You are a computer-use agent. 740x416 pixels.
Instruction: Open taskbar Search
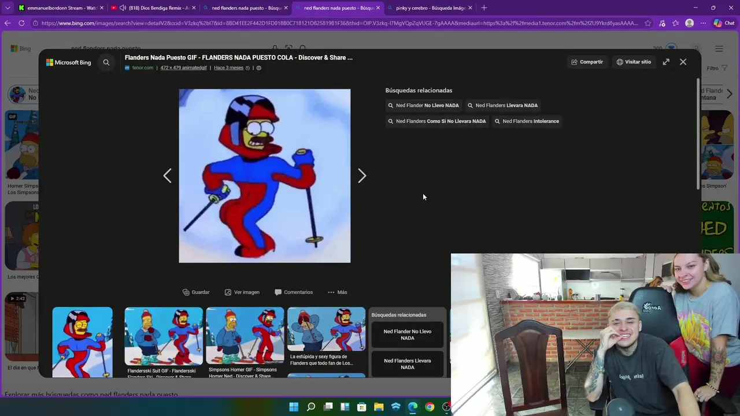pyautogui.click(x=311, y=407)
